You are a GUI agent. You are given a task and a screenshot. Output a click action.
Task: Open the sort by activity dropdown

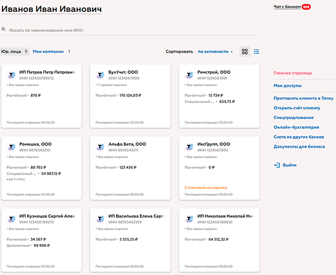[x=215, y=52]
